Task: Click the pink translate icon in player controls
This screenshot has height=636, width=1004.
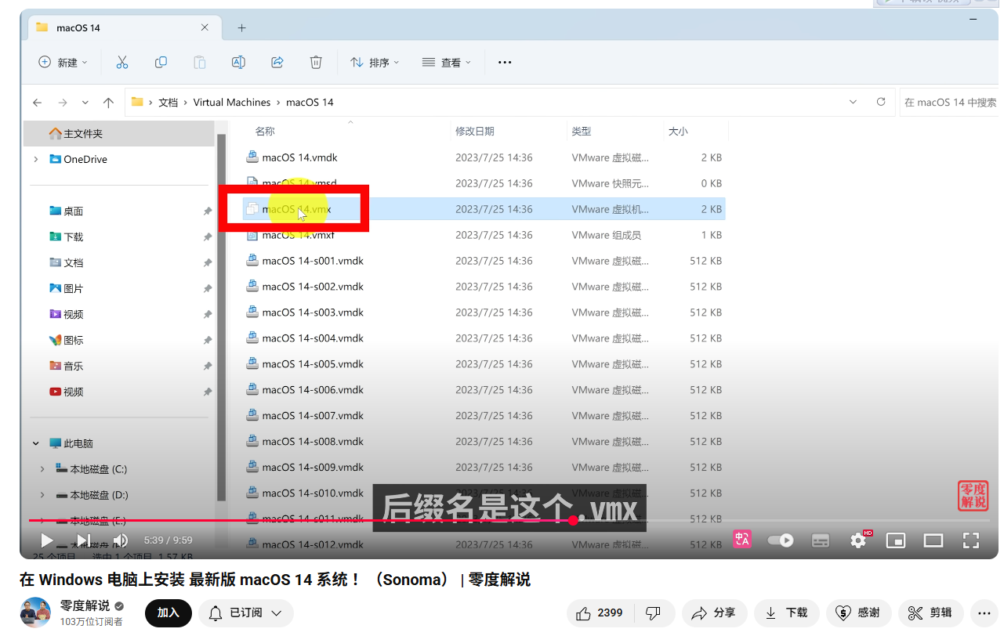Action: [741, 539]
